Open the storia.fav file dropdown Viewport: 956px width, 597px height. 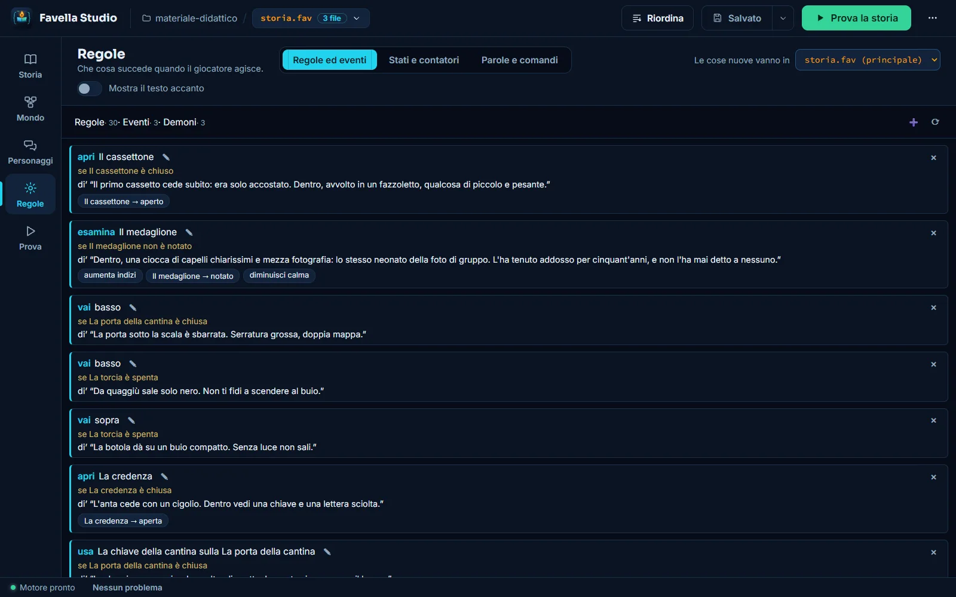311,18
